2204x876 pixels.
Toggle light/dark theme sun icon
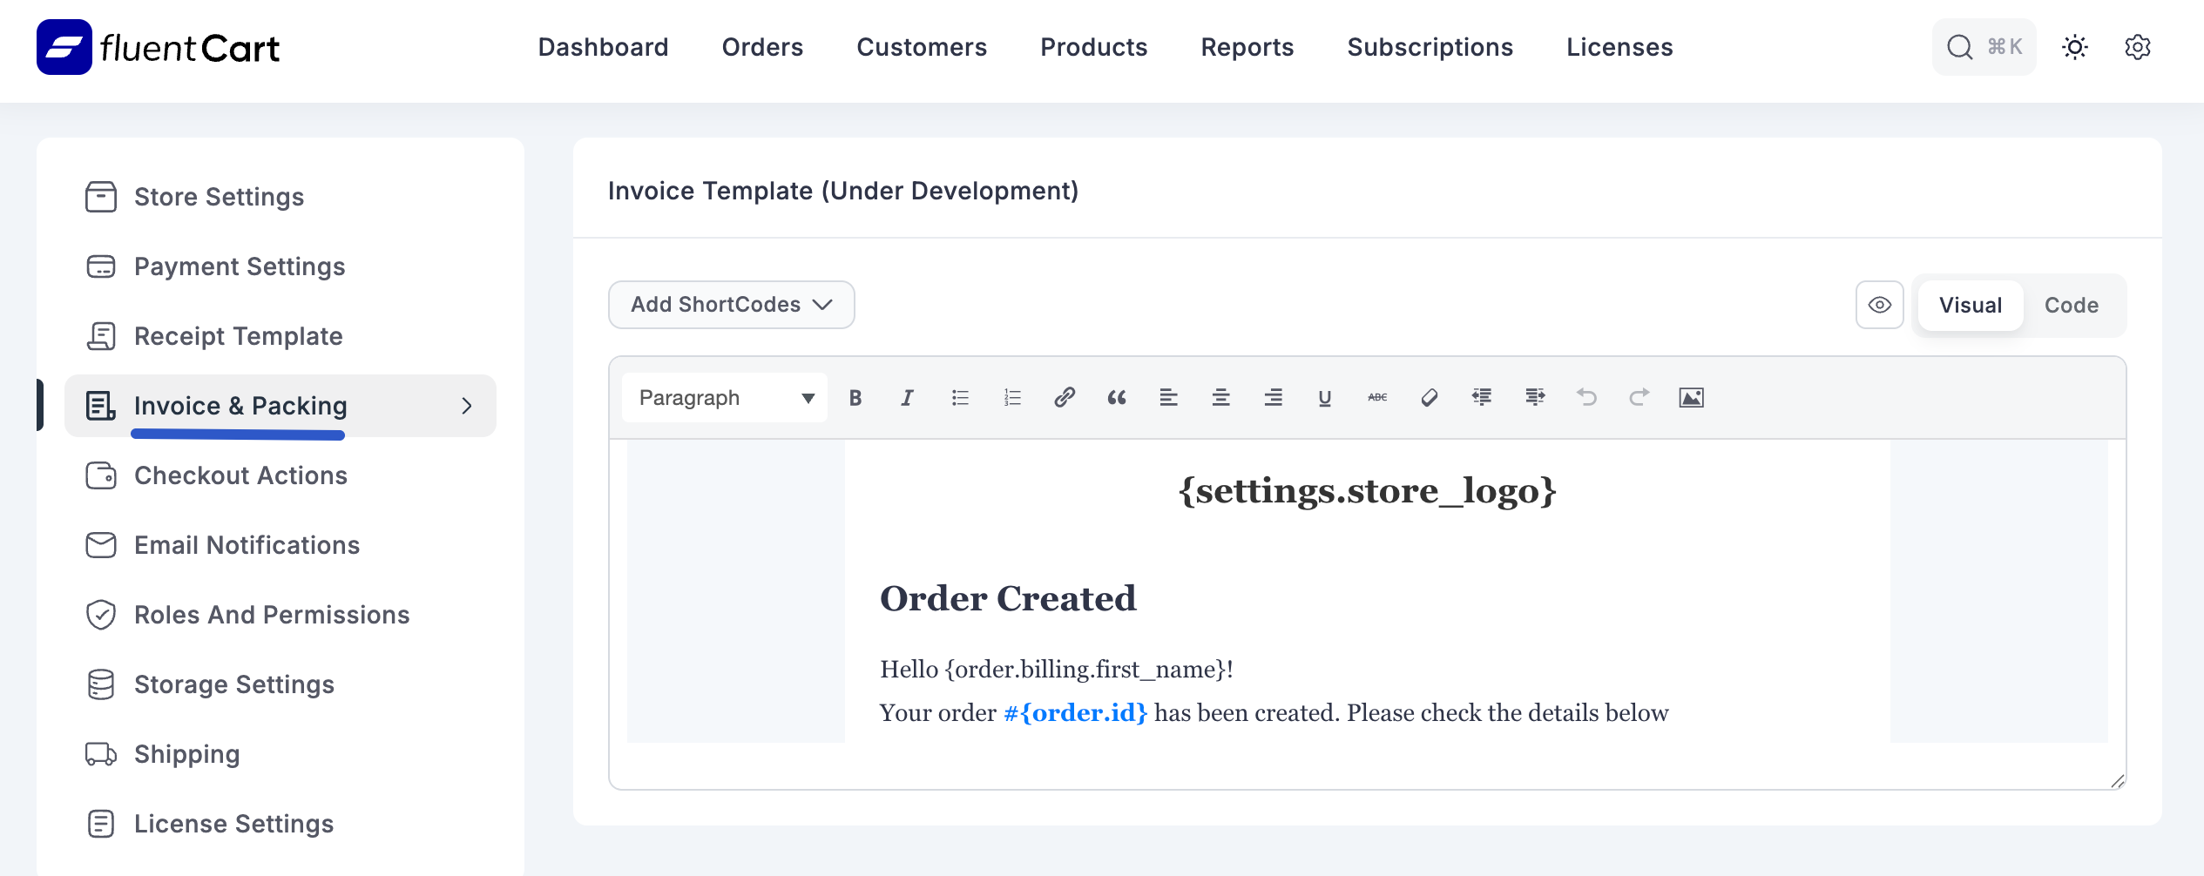coord(2075,47)
